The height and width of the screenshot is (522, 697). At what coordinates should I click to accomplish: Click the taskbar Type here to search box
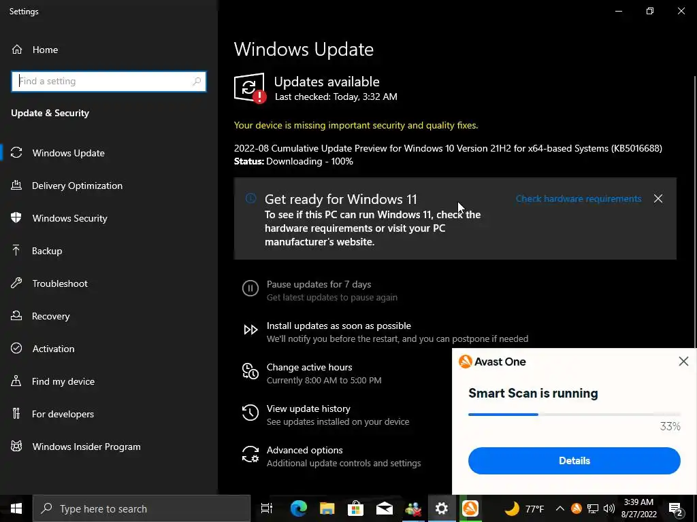click(x=142, y=508)
